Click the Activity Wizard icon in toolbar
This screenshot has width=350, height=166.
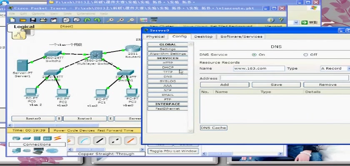click(x=54, y=20)
